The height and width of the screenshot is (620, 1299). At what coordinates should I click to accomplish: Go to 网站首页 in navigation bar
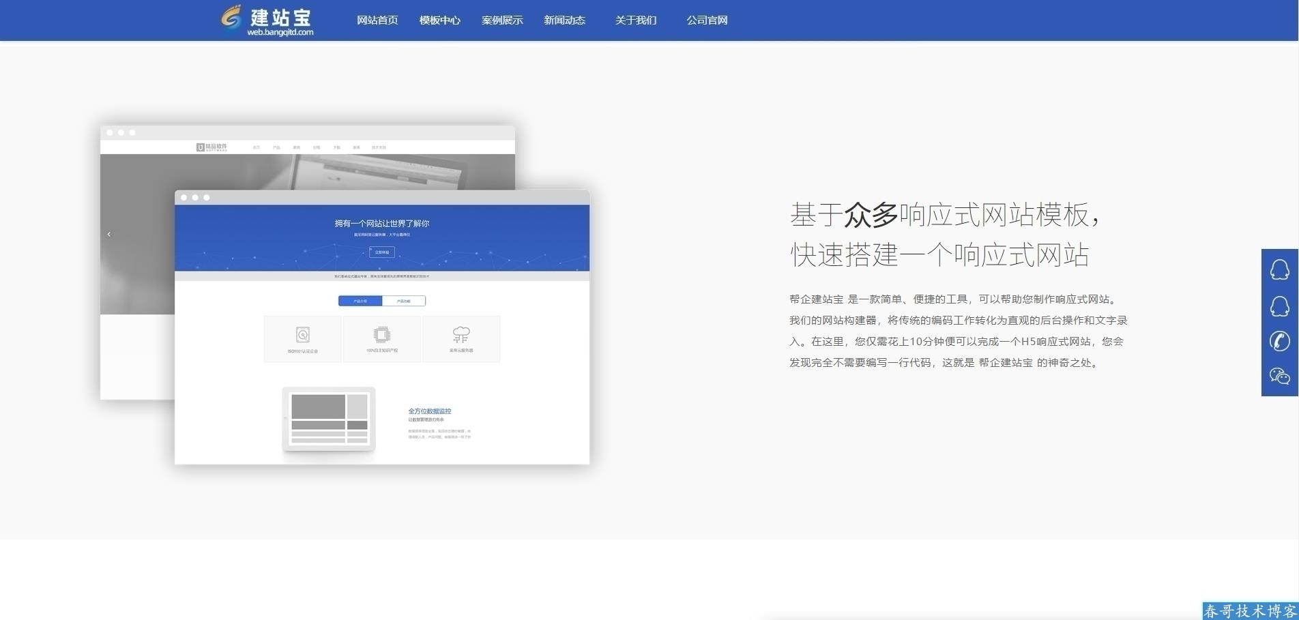[377, 20]
